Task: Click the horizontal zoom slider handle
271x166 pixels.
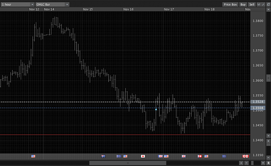Action: (x=252, y=163)
